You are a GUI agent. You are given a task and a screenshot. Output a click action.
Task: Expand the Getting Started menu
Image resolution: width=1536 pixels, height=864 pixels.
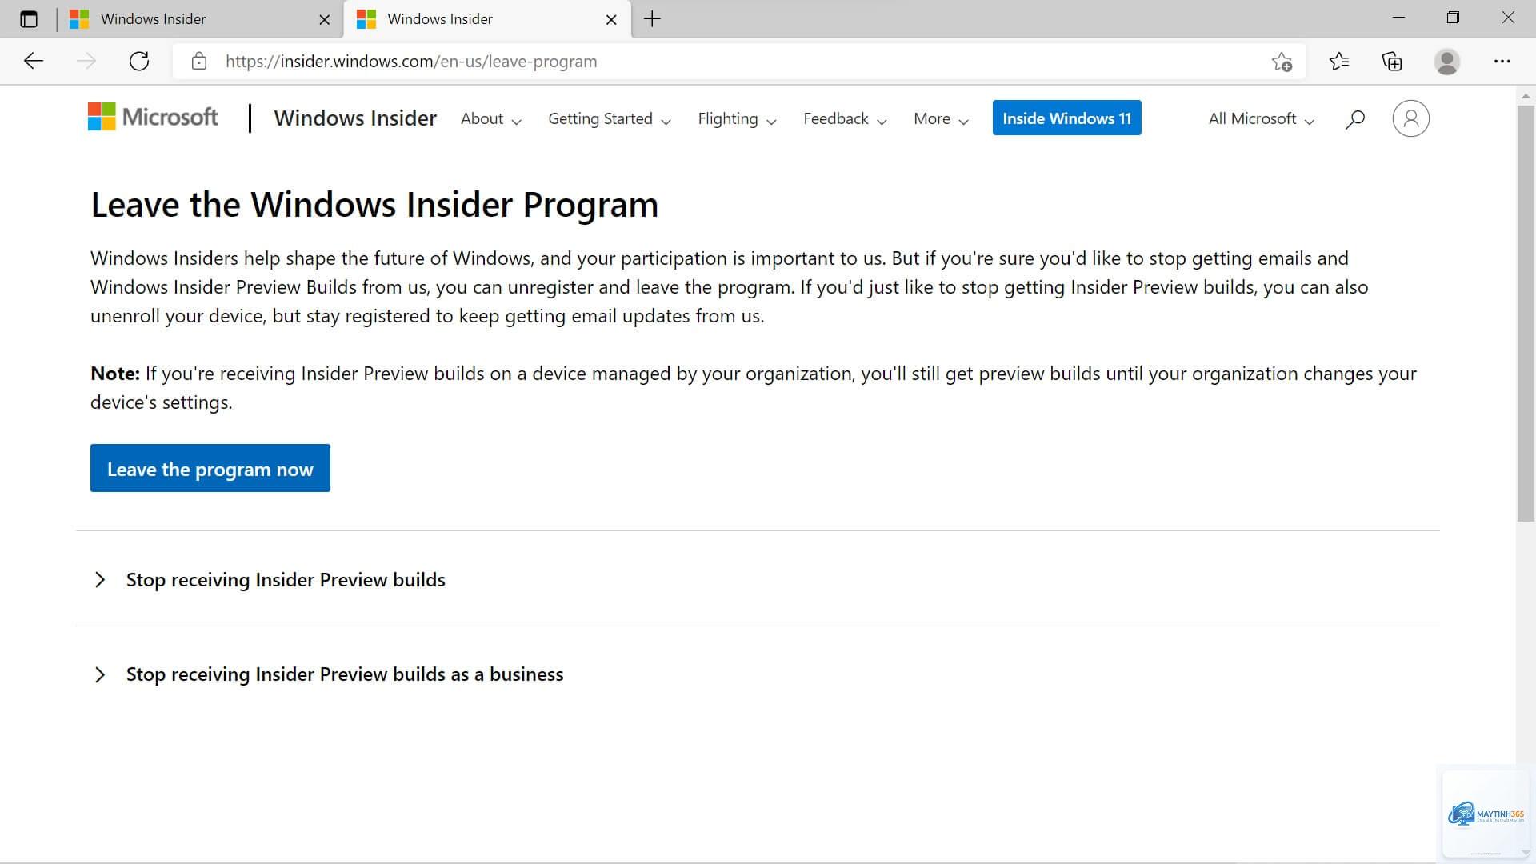click(x=609, y=119)
